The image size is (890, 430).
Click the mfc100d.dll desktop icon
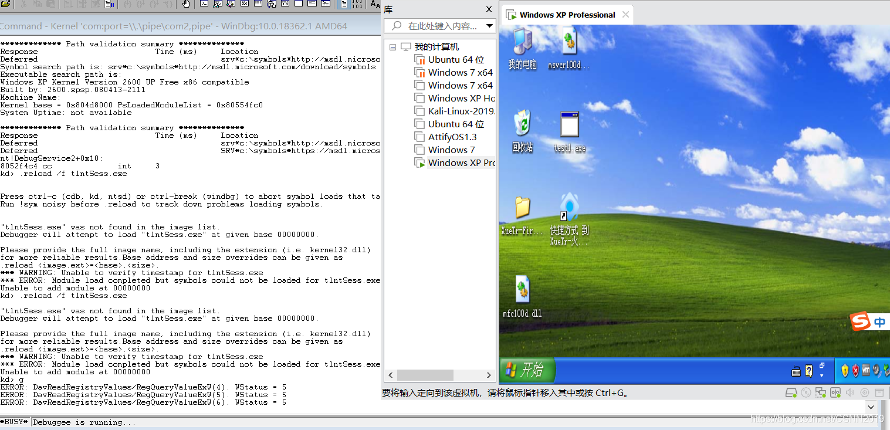coord(522,297)
